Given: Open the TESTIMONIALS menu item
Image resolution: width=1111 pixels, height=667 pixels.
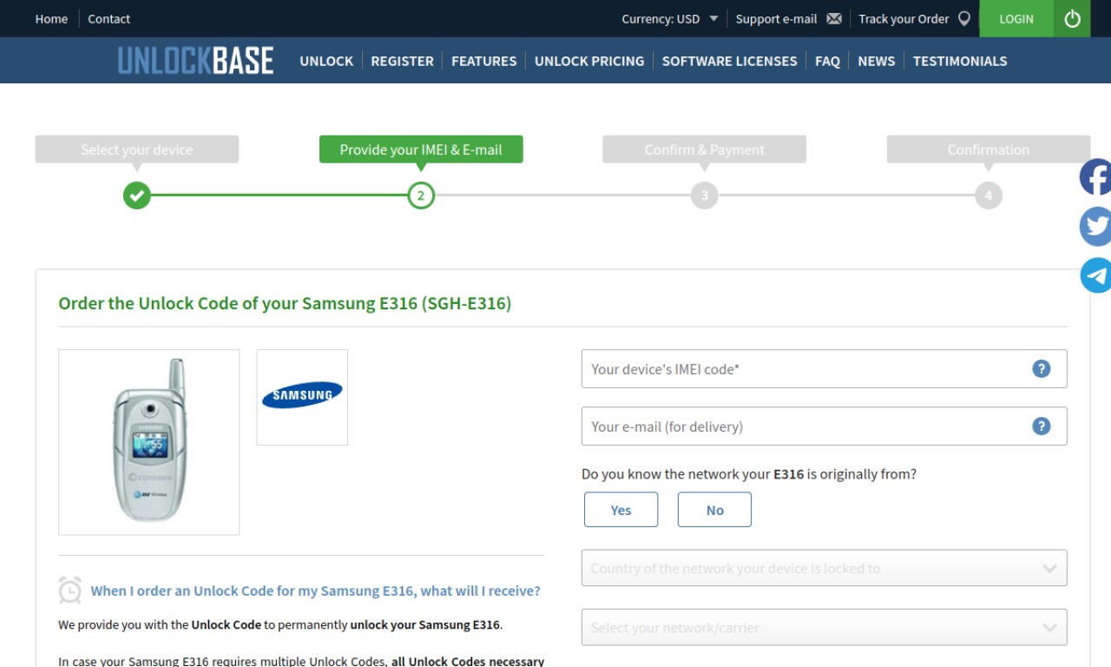Looking at the screenshot, I should coord(960,61).
